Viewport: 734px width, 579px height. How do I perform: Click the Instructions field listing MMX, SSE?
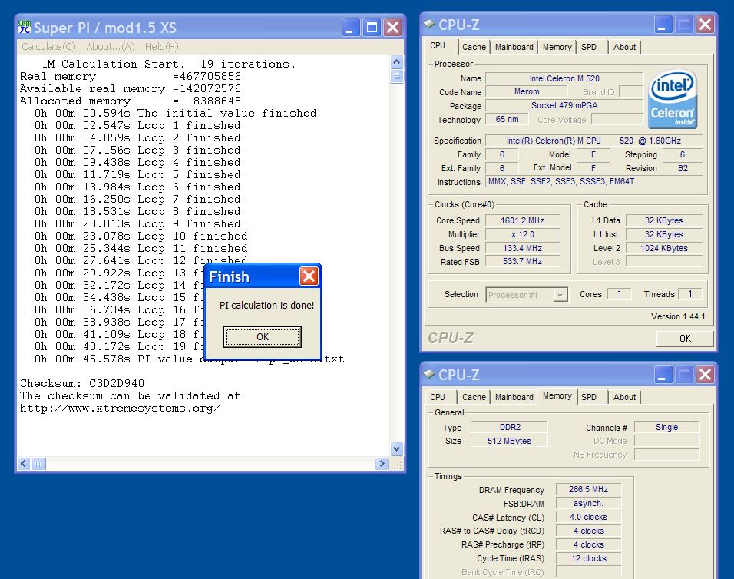point(594,181)
